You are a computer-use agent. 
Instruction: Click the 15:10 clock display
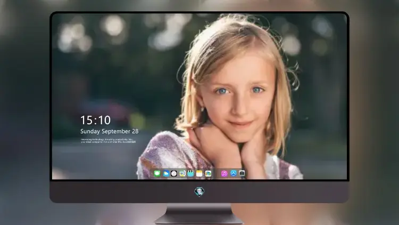pos(95,120)
